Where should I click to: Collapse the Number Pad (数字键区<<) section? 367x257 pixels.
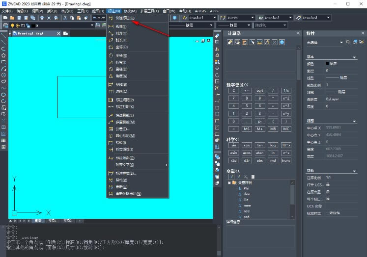pyautogui.click(x=237, y=85)
